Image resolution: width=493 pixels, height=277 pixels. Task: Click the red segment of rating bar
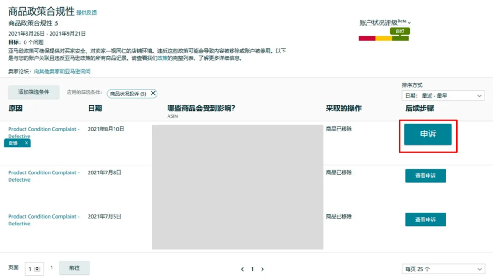point(367,38)
